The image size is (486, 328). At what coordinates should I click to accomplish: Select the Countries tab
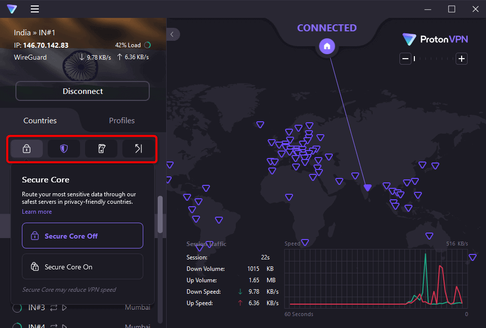tap(40, 120)
